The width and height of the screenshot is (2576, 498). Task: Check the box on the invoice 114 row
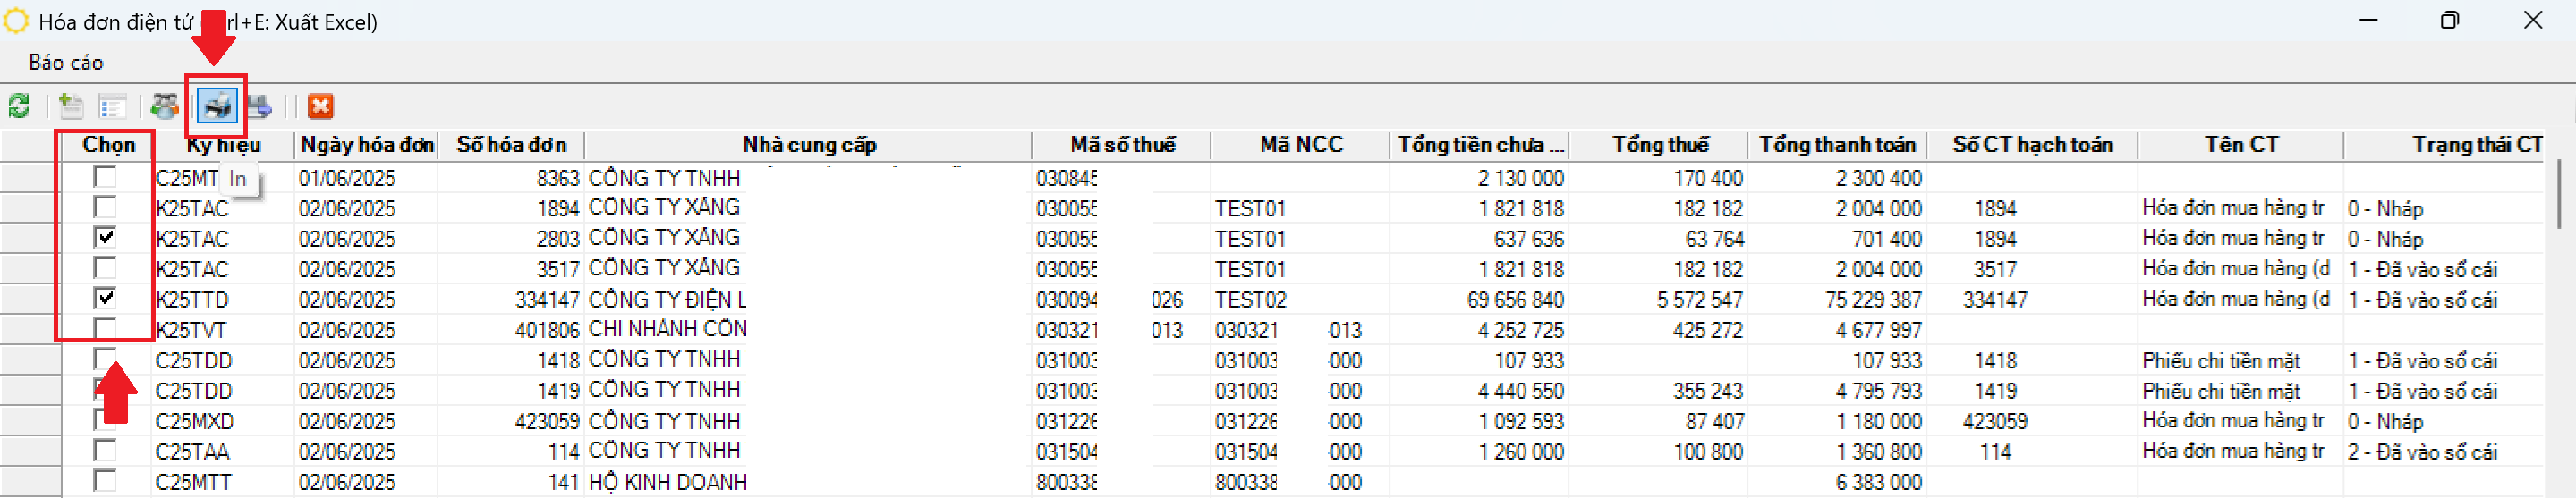(x=104, y=451)
